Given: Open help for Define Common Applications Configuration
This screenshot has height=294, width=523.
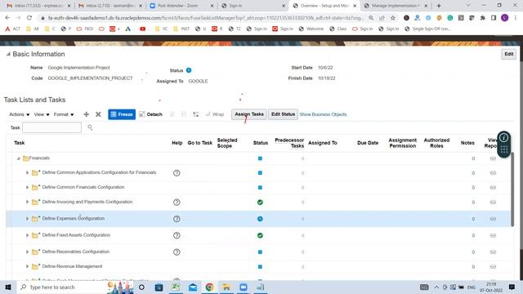Looking at the screenshot, I should click(177, 173).
